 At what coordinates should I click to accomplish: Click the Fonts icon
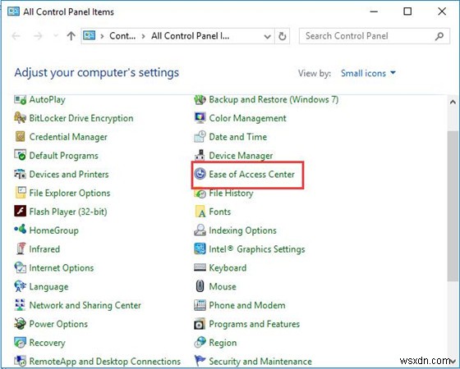tap(200, 212)
